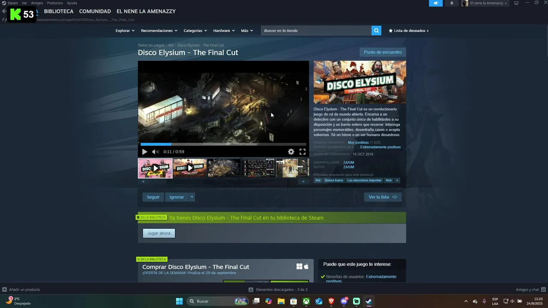Screen dimensions: 548x308
Task: Open Outlook from taskbar
Action: click(319, 301)
